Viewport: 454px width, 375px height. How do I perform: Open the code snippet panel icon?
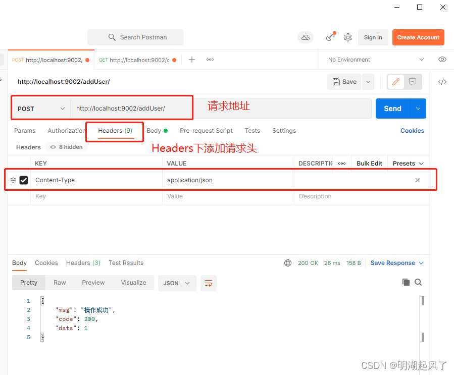[442, 82]
